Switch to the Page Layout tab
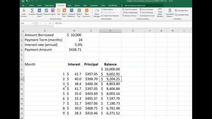The height and width of the screenshot is (119, 212). click(x=49, y=5)
